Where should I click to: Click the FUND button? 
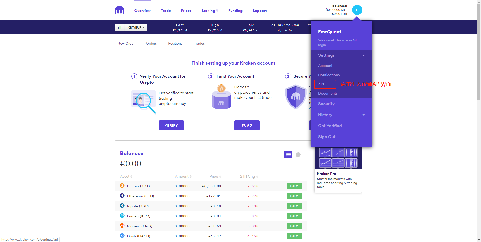pos(247,125)
